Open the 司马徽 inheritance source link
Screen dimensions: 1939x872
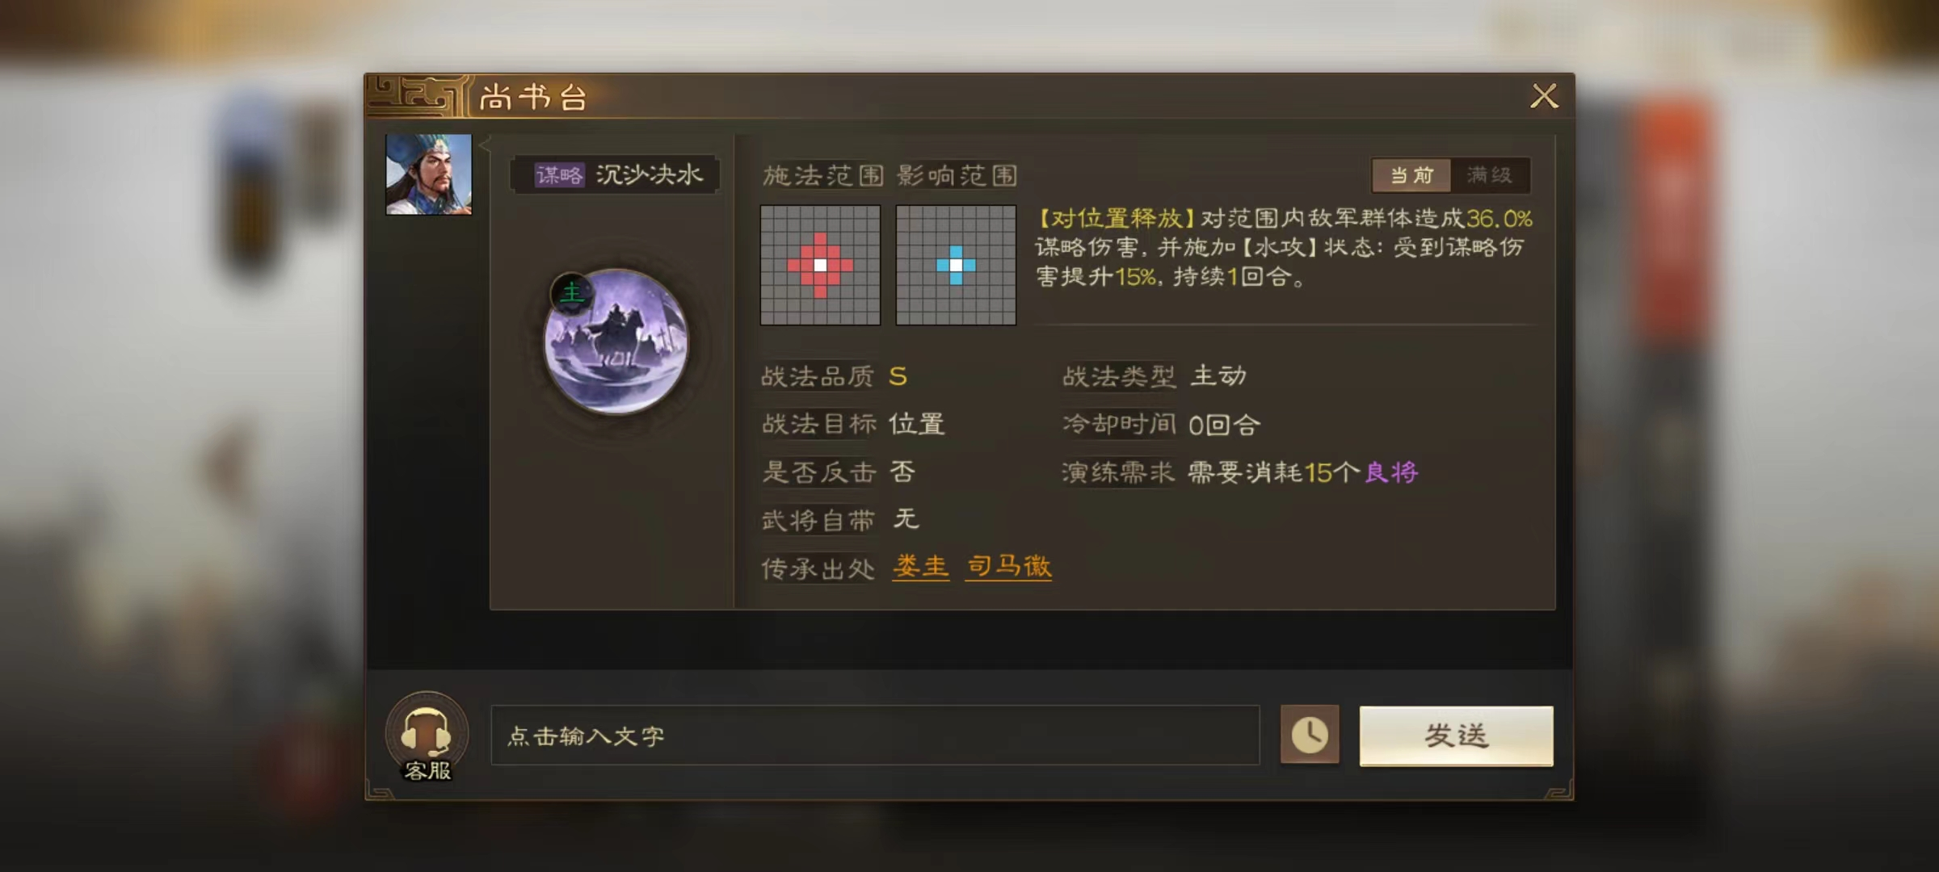click(x=1009, y=567)
